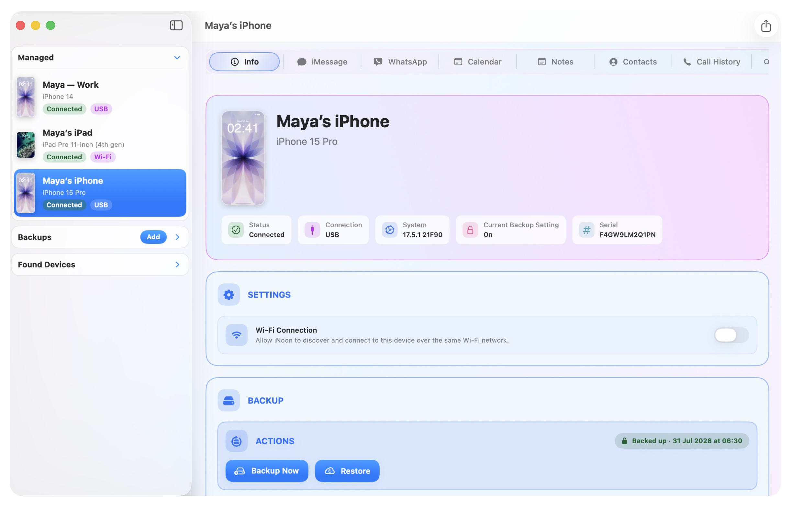Click the Wi-Fi Connection icon
Screen dimensions: 791x507
236,335
